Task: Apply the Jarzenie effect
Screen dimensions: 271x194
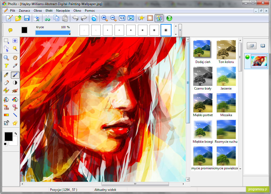Action: (x=226, y=78)
